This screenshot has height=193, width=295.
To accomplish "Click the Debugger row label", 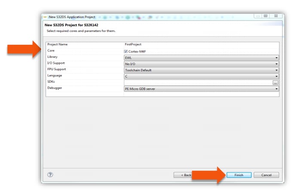I will coord(54,88).
